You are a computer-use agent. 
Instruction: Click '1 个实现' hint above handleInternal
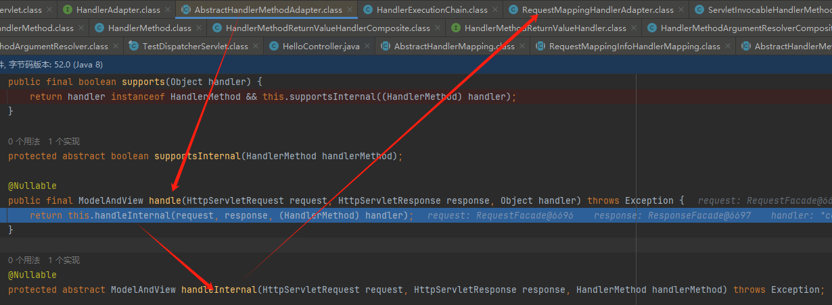(64, 260)
